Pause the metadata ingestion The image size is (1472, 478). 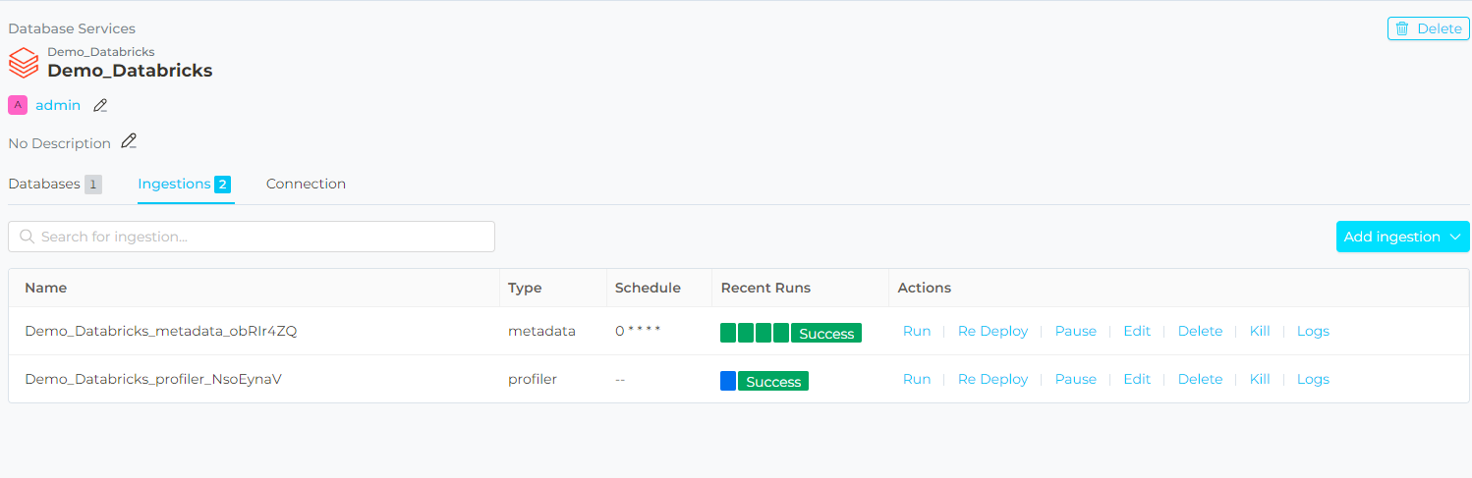[x=1075, y=332]
